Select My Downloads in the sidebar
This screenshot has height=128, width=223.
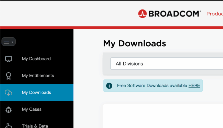(36, 92)
